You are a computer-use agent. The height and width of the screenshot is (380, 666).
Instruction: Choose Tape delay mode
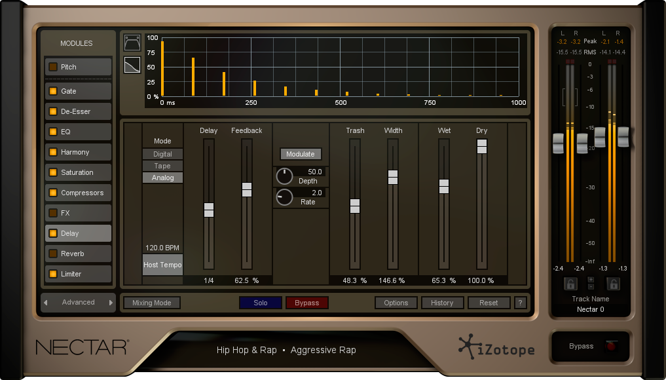click(x=162, y=166)
